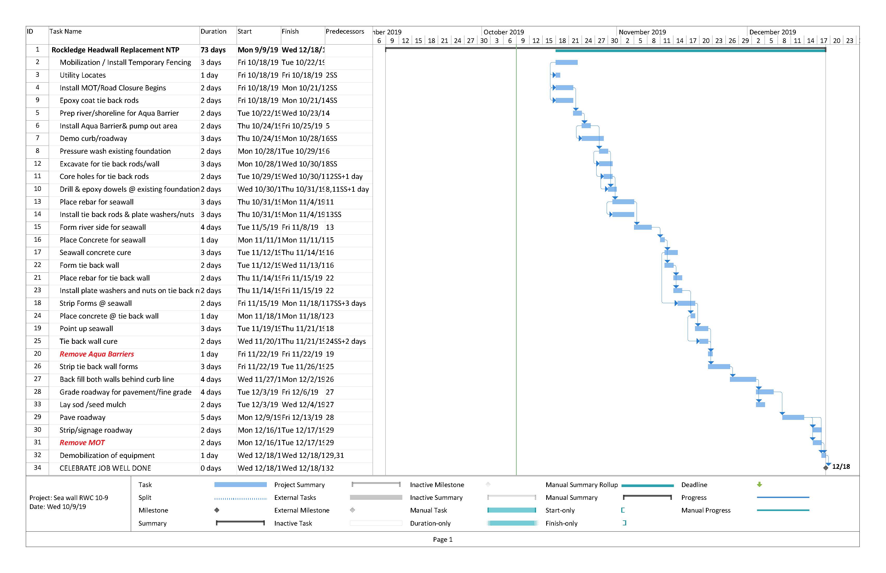Click the blue Task bar swatch in the legend

pos(241,484)
